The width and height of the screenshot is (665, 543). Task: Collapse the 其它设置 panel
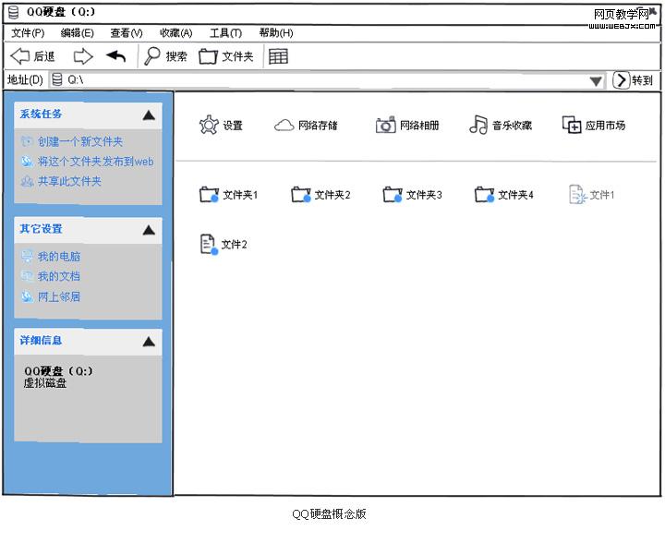[149, 230]
